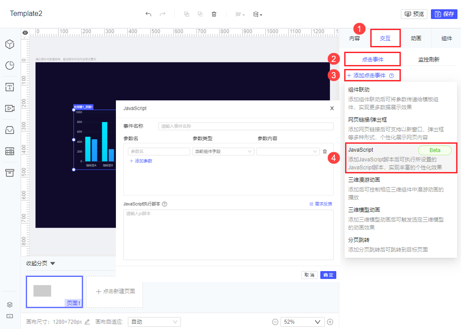The image size is (461, 329).
Task: Collapse pages with 收起分页 arrow
Action: click(x=53, y=264)
